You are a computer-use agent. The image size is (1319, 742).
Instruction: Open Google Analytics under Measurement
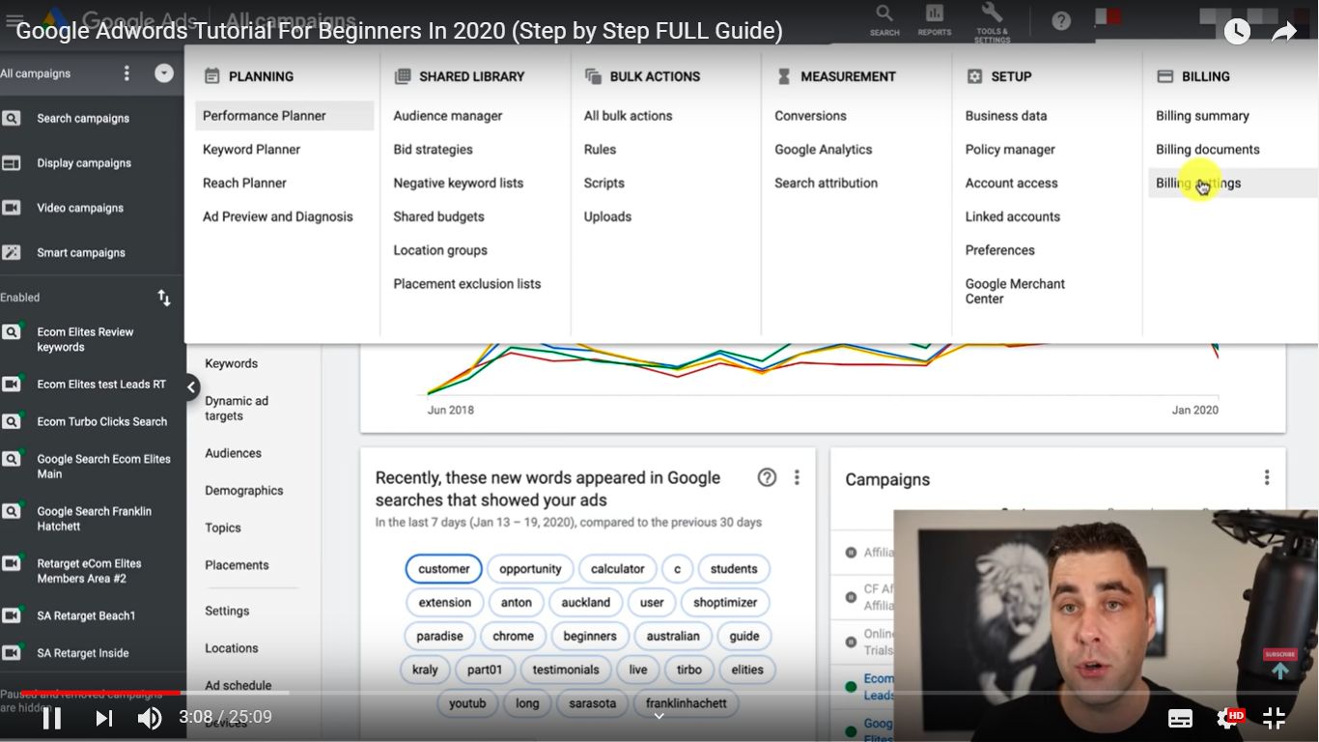click(x=823, y=150)
